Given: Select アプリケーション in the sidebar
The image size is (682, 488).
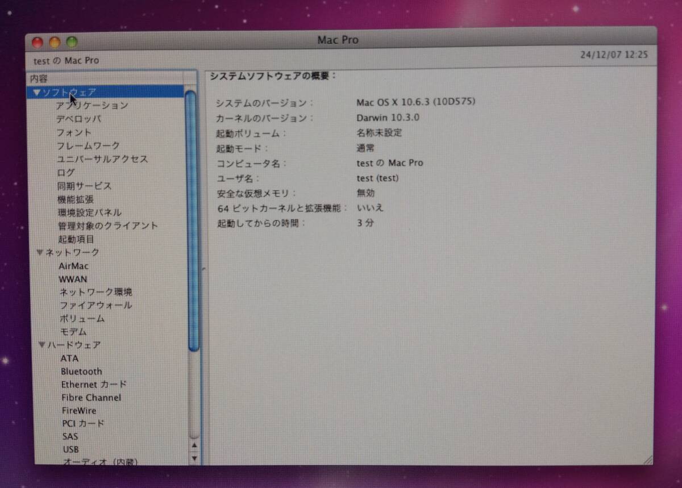Looking at the screenshot, I should coord(92,106).
